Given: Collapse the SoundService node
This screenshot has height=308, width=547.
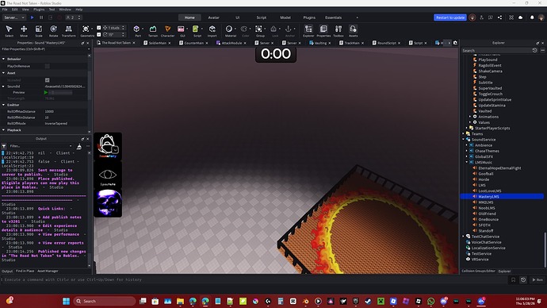Looking at the screenshot, I should coord(463,140).
